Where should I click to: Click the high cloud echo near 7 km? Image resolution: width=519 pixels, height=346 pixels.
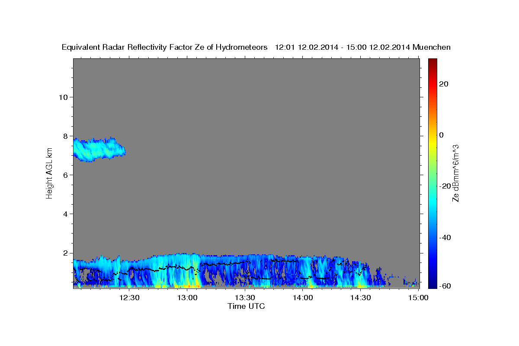[99, 149]
